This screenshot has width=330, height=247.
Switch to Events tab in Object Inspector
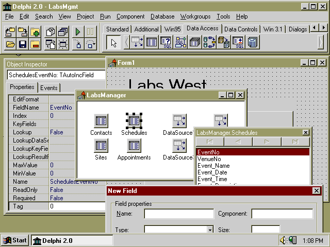[49, 88]
